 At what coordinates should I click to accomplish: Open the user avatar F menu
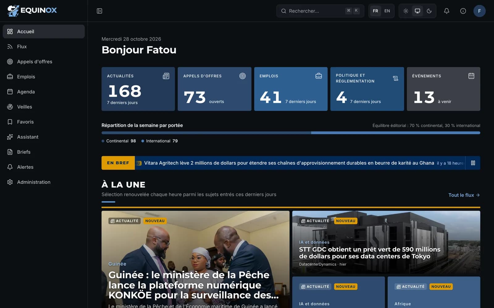pyautogui.click(x=479, y=11)
